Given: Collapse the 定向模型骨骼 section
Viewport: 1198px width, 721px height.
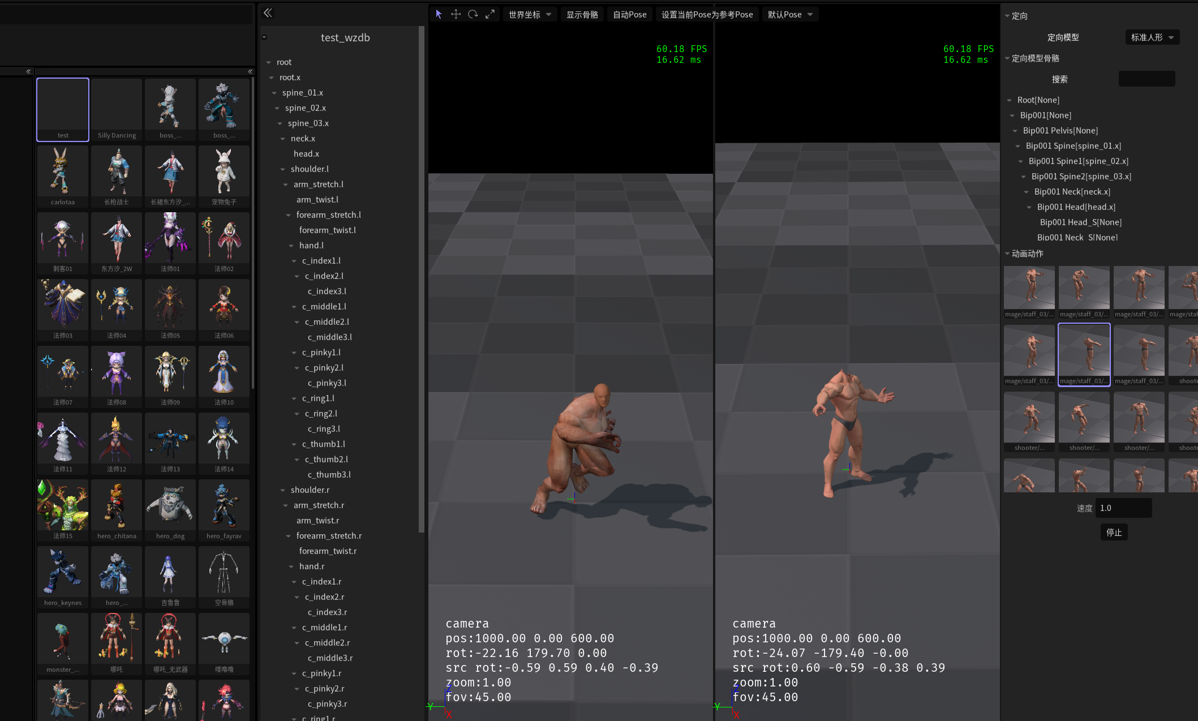Looking at the screenshot, I should (1007, 58).
